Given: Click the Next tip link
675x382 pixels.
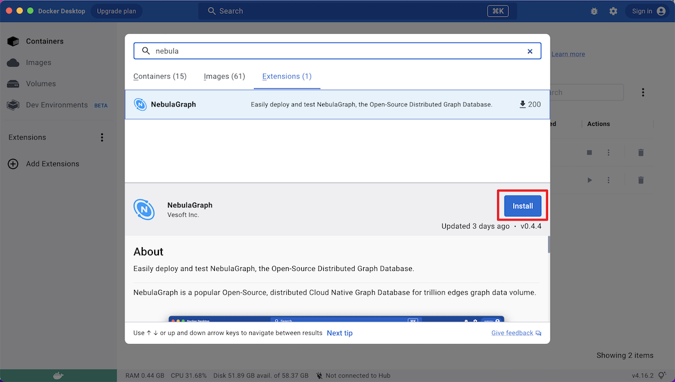Looking at the screenshot, I should click(339, 333).
